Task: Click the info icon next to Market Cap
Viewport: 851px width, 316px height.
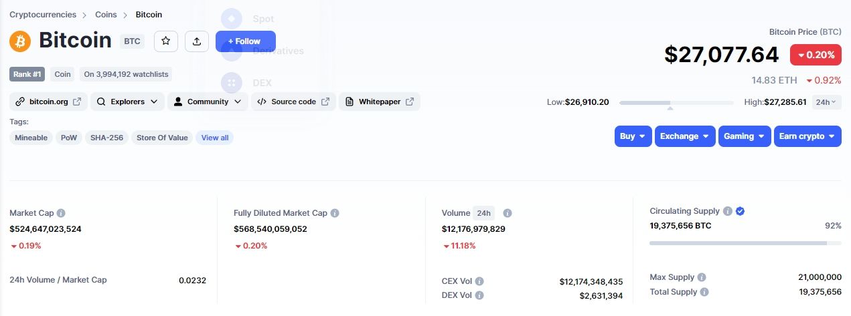Action: coord(61,213)
